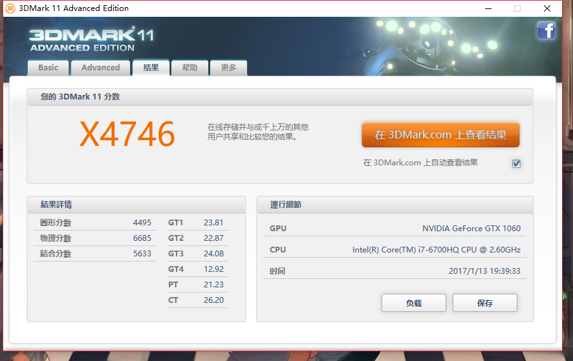Image resolution: width=573 pixels, height=361 pixels.
Task: Click GT3 result 24.08
Action: pos(213,254)
